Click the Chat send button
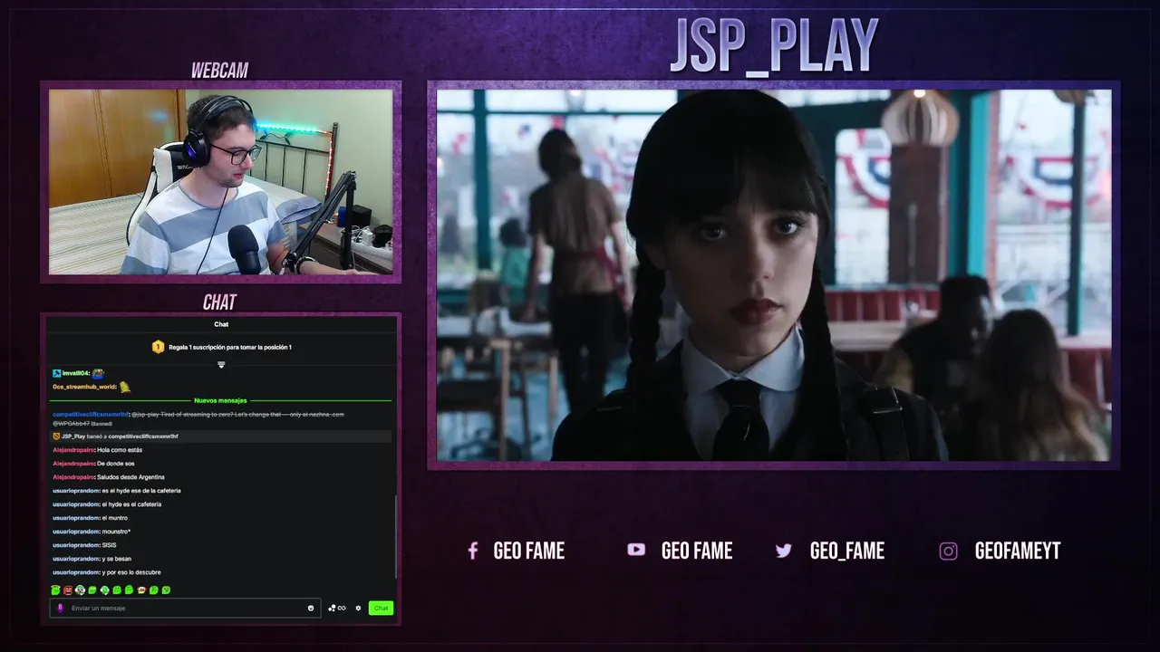Viewport: 1160px width, 652px height. (381, 608)
